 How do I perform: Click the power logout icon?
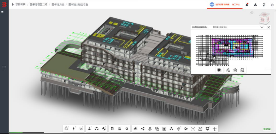[x=272, y=5]
